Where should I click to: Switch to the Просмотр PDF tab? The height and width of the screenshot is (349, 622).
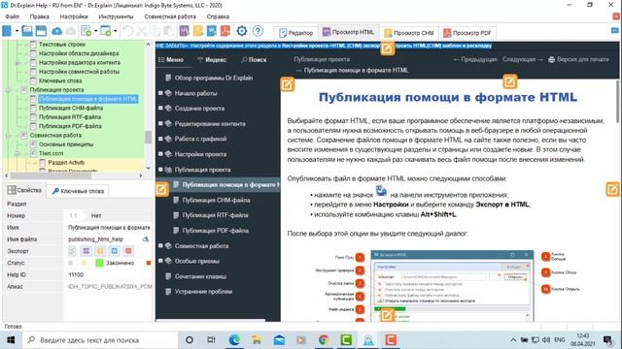[467, 33]
